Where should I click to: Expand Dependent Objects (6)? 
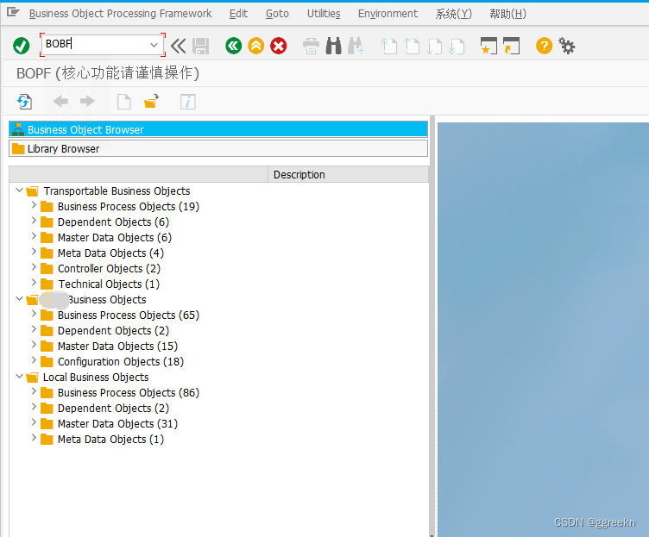pyautogui.click(x=34, y=222)
